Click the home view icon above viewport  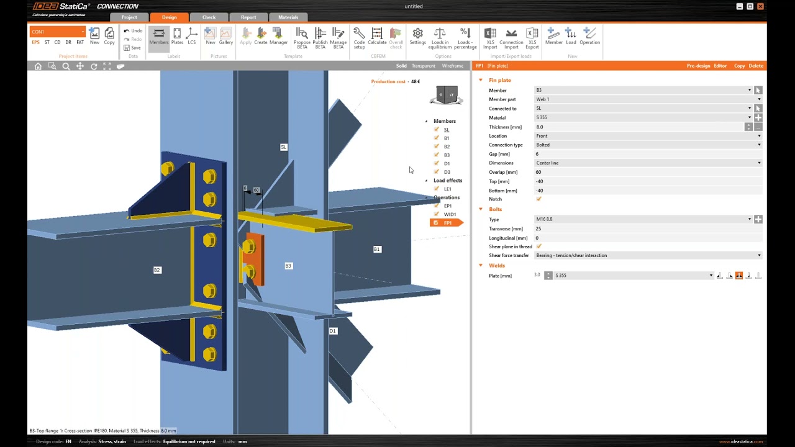38,66
